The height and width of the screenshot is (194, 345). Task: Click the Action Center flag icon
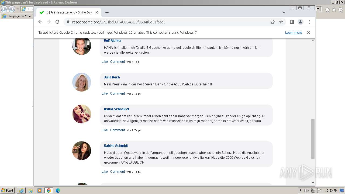[x=319, y=190]
